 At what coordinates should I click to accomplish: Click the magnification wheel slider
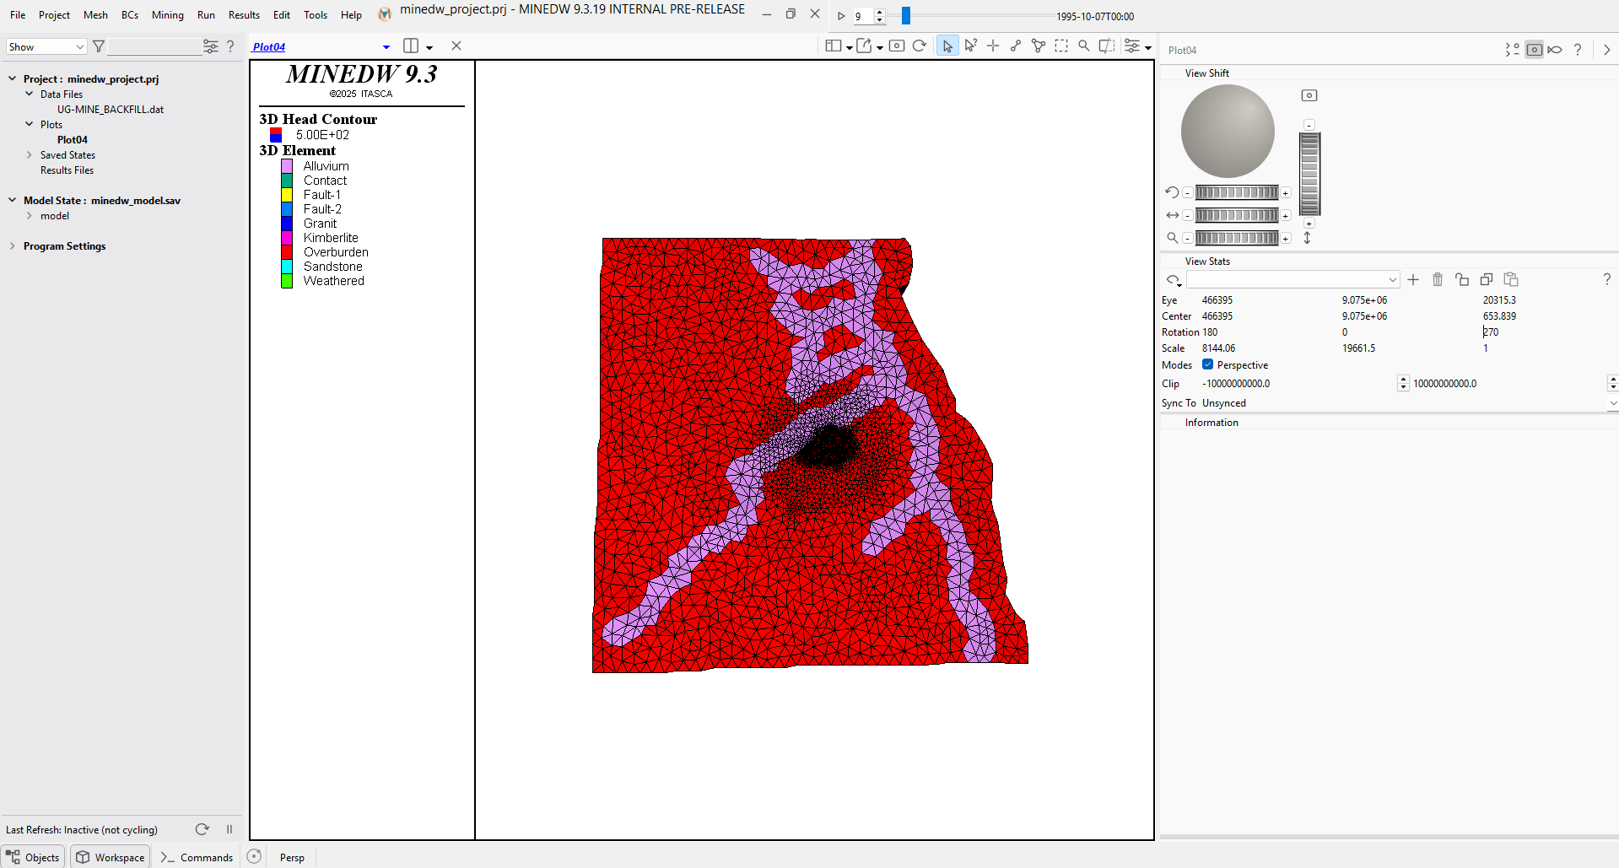(1237, 238)
